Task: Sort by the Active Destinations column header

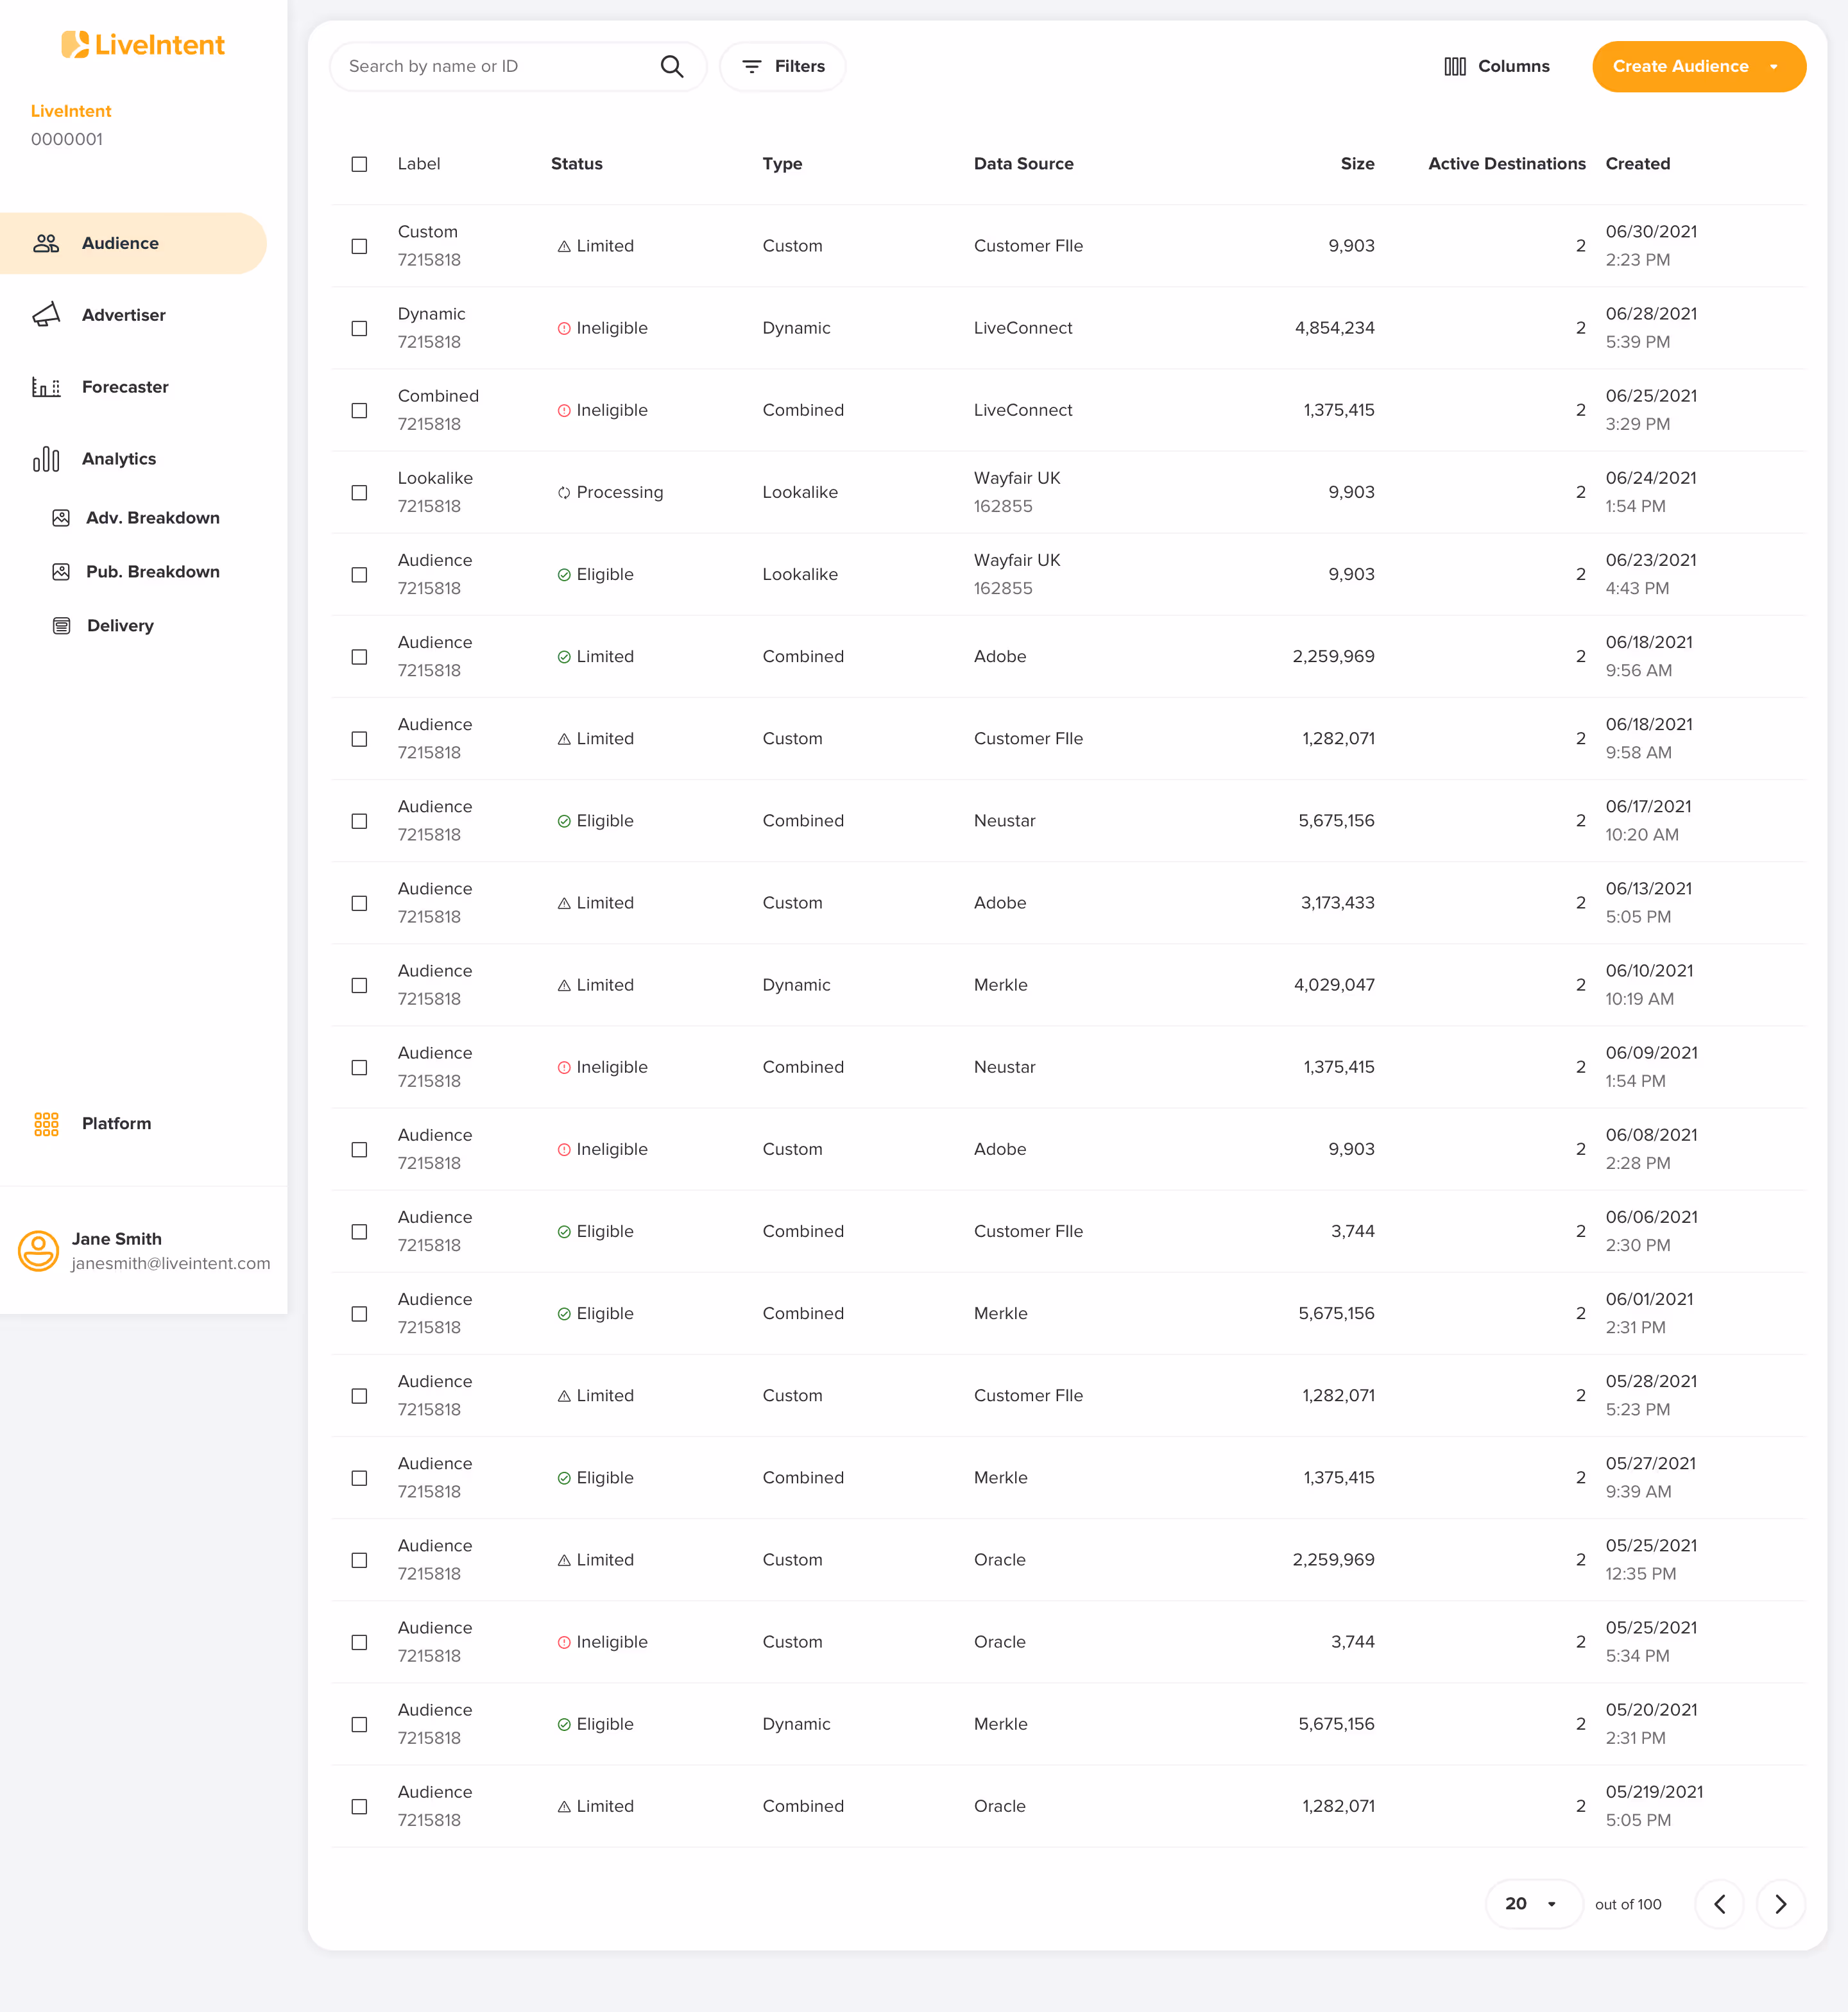Action: pyautogui.click(x=1507, y=164)
